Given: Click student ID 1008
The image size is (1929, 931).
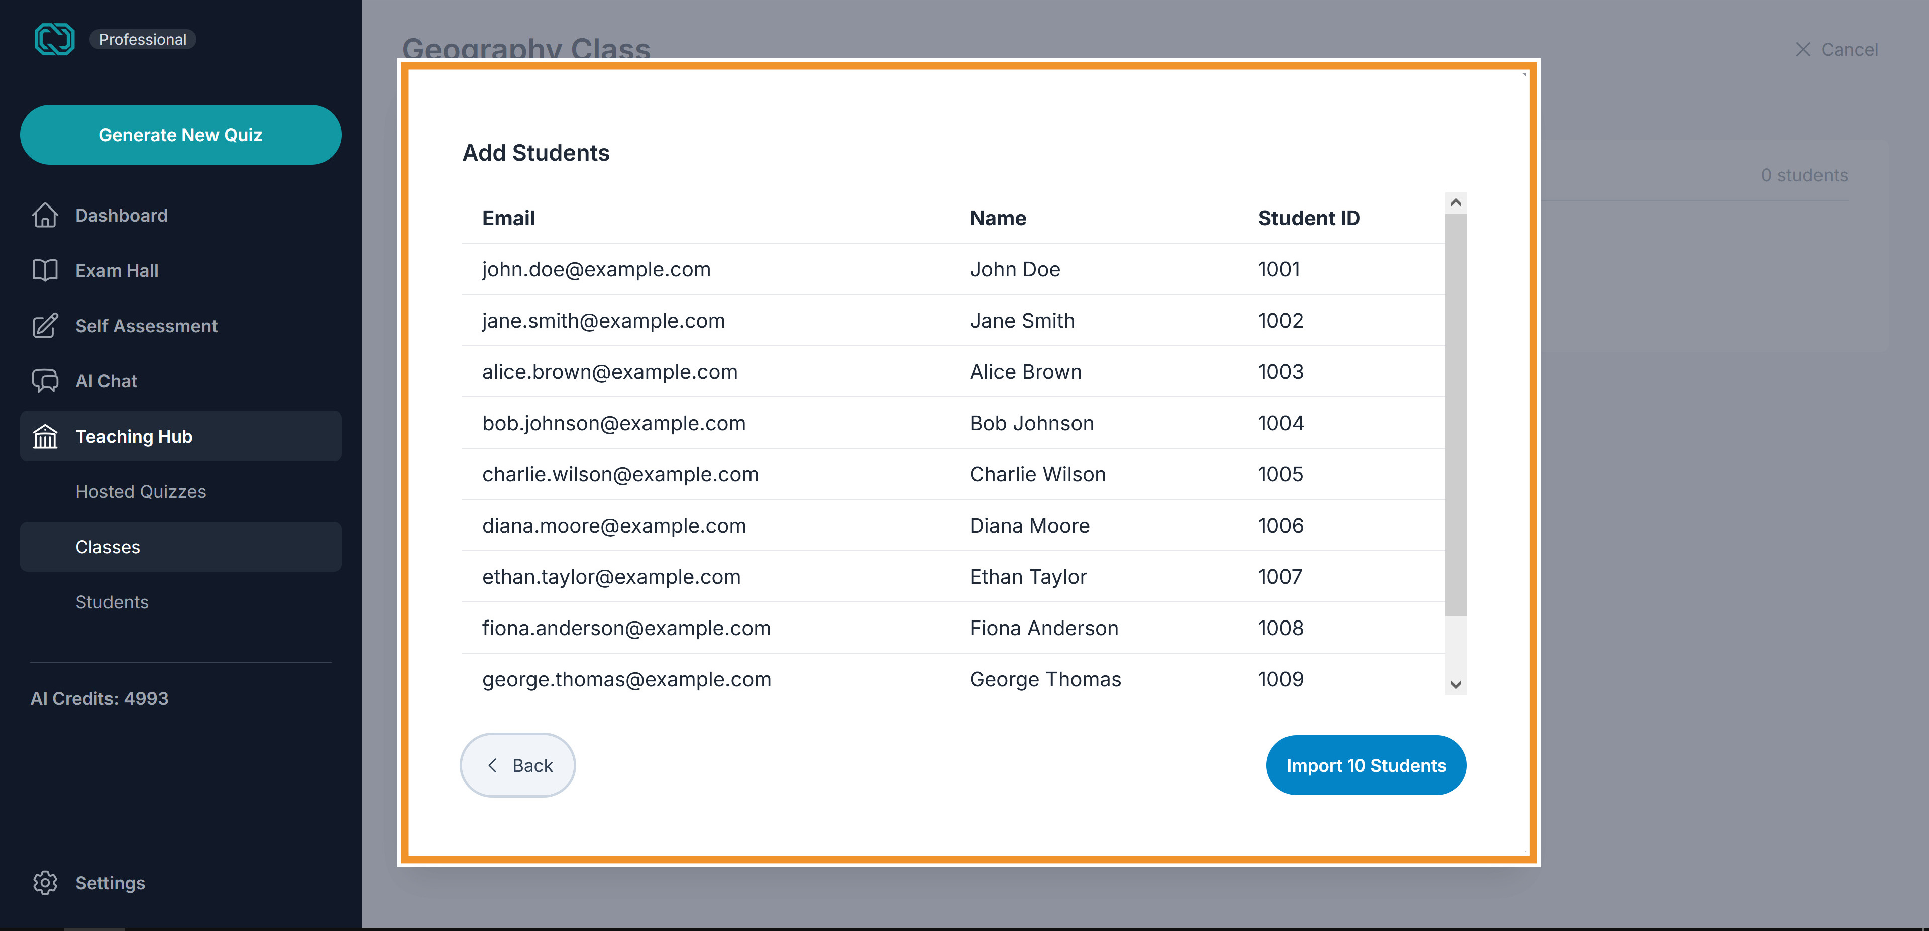Looking at the screenshot, I should (x=1280, y=629).
